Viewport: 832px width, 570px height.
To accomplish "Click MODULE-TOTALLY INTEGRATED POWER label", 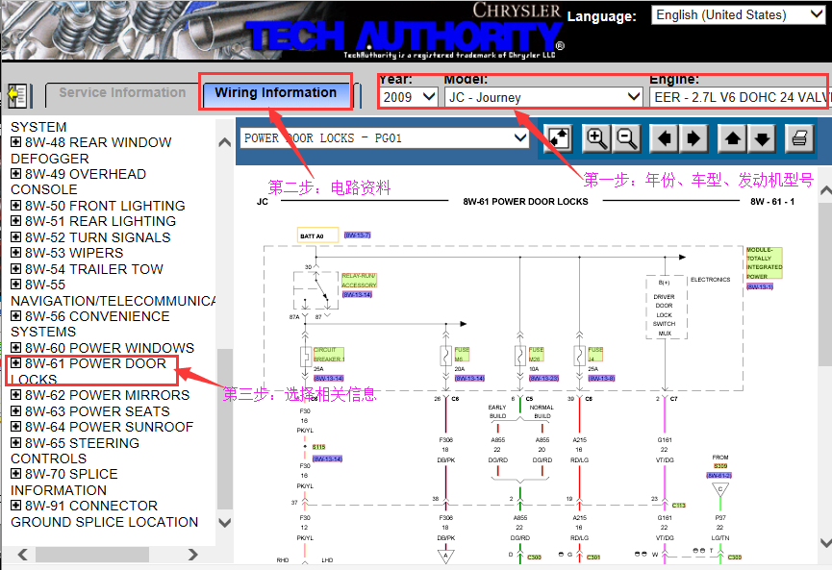I will 764,263.
